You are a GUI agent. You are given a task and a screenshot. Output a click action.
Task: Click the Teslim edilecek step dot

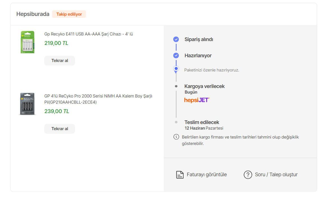click(x=176, y=122)
